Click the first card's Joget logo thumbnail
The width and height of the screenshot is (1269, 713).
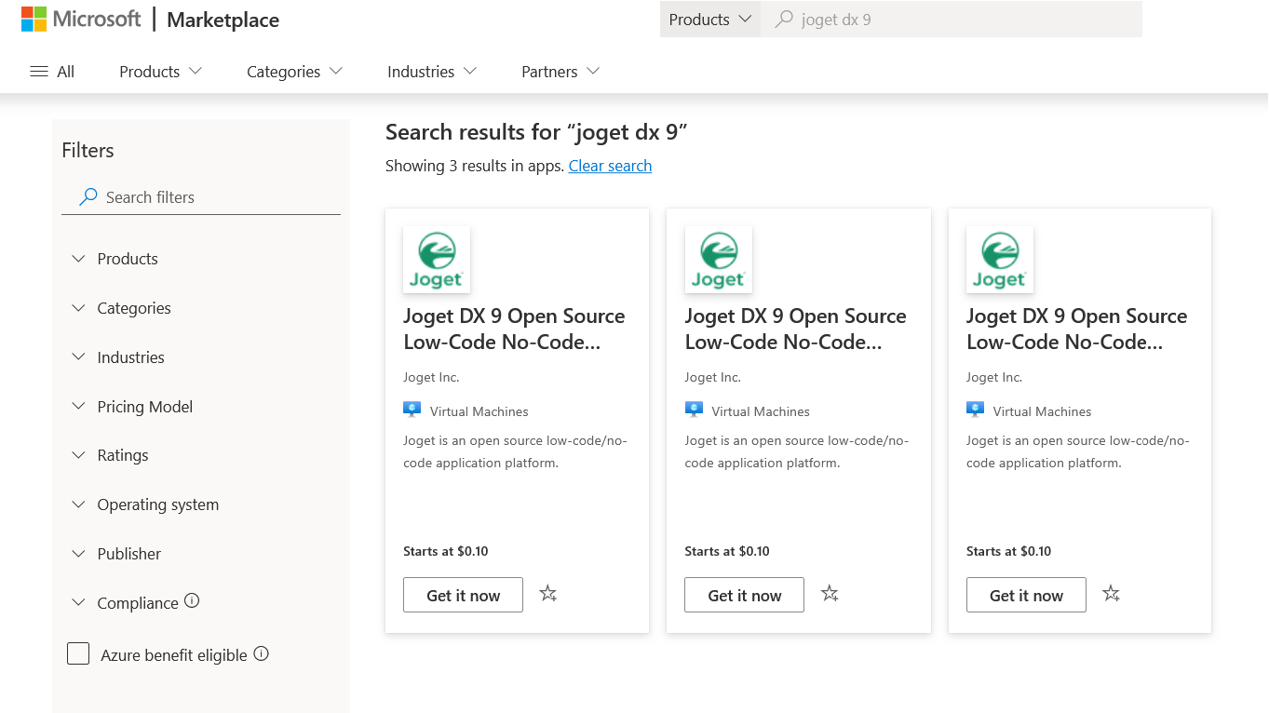[437, 260]
